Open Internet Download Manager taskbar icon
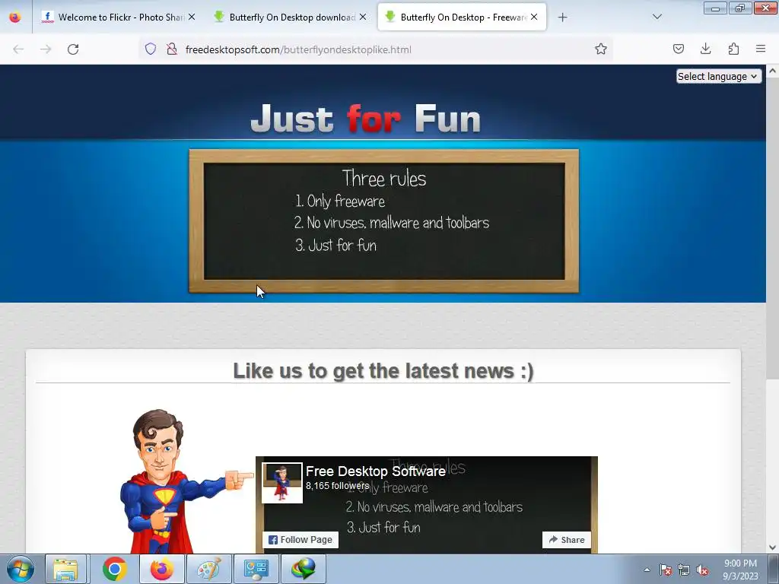 pyautogui.click(x=304, y=569)
